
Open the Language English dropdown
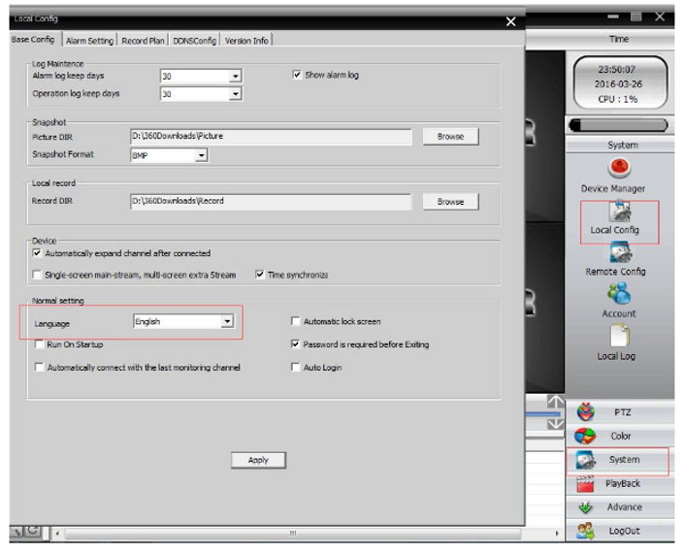pyautogui.click(x=227, y=321)
